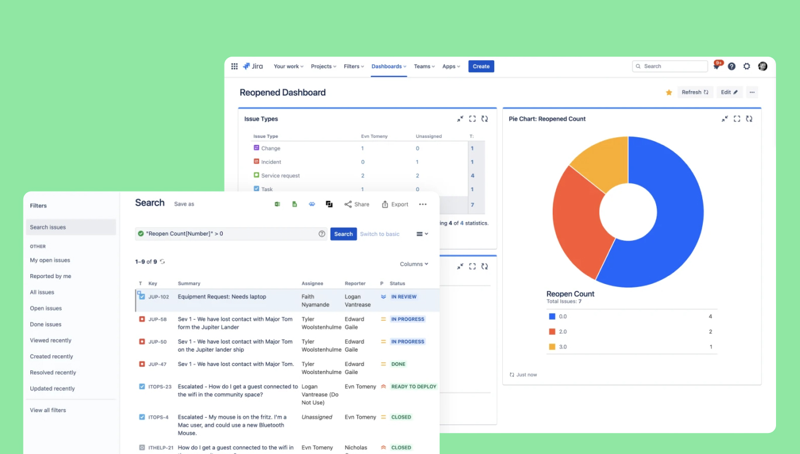
Task: Select My open issues filter
Action: (50, 261)
